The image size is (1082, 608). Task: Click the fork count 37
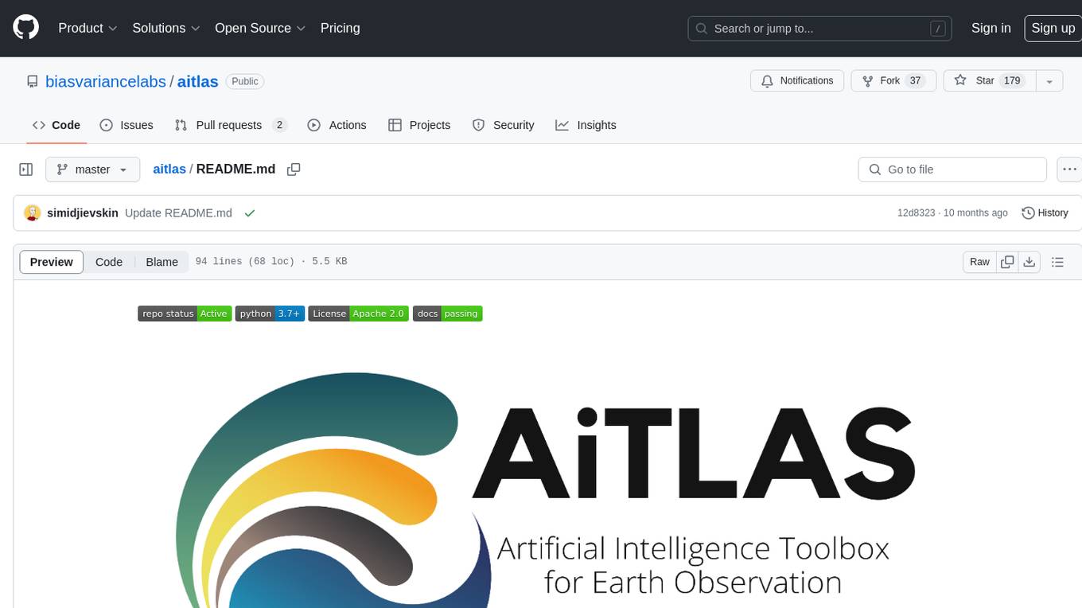[915, 81]
